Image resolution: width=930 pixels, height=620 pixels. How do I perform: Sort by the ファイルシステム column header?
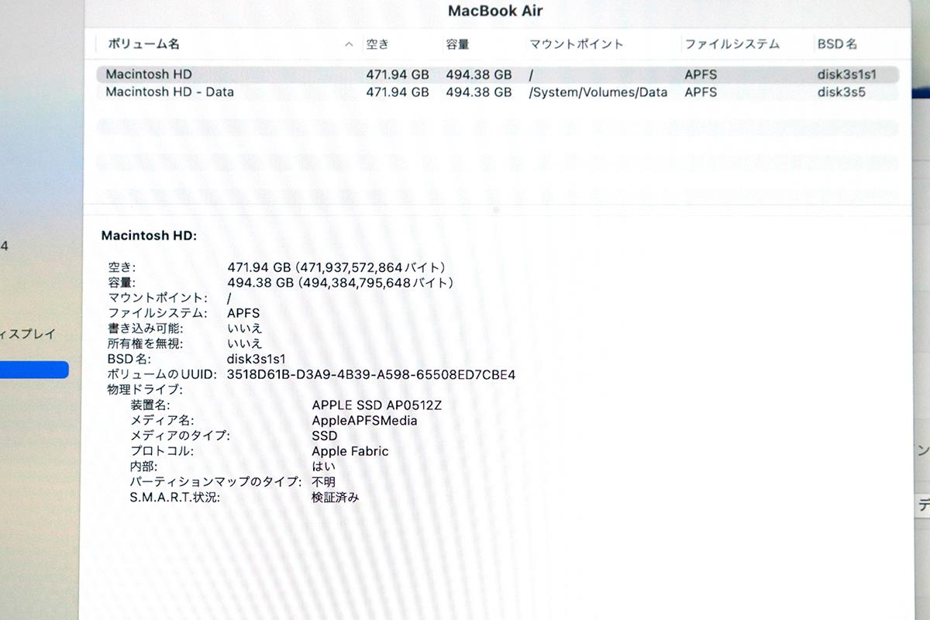pos(732,44)
